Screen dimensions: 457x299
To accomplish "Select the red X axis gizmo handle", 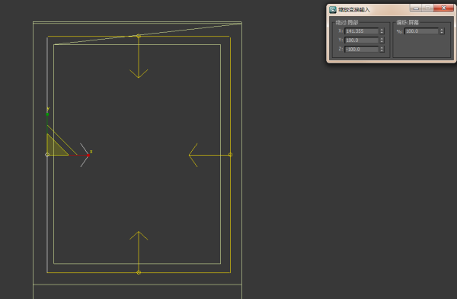I will [x=88, y=155].
